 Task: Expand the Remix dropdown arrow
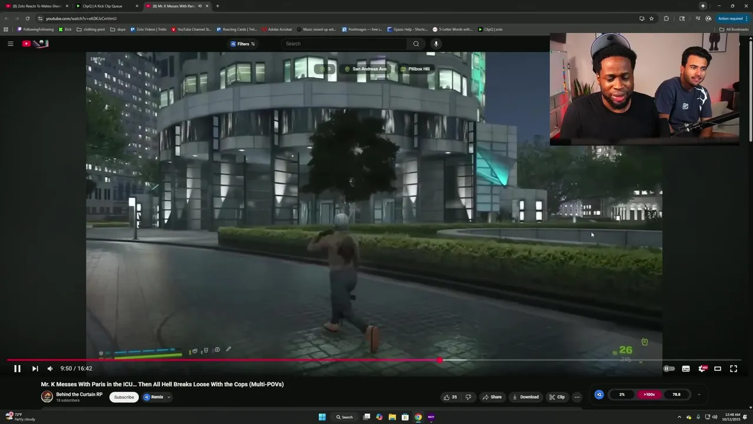pyautogui.click(x=169, y=397)
